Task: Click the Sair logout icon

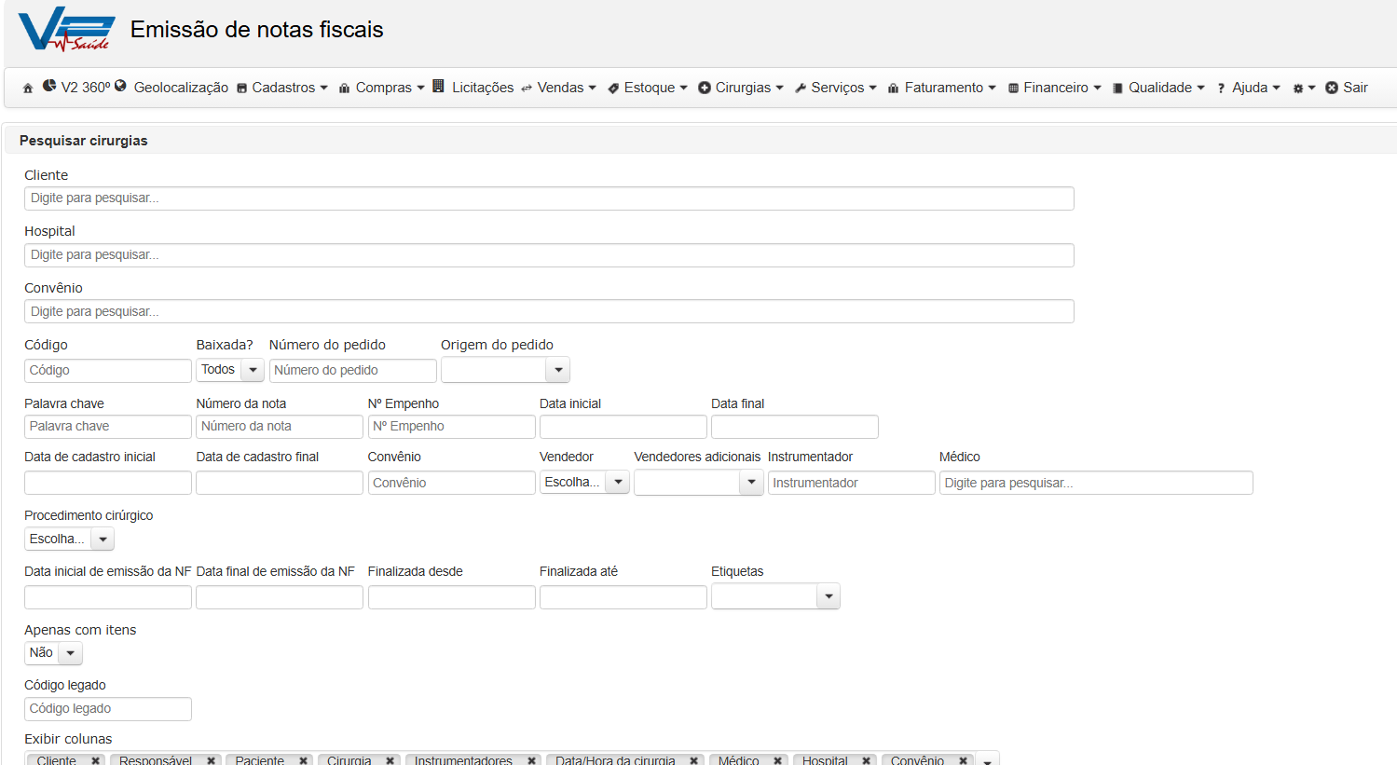Action: pyautogui.click(x=1332, y=88)
